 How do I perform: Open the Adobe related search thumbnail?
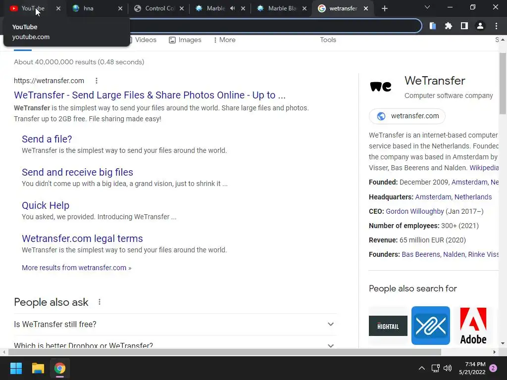point(473,326)
